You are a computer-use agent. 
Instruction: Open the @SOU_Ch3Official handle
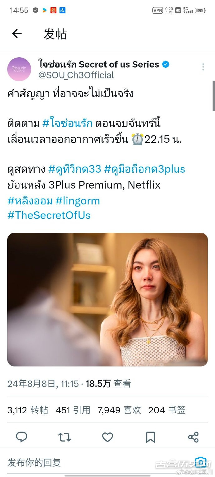coord(76,75)
